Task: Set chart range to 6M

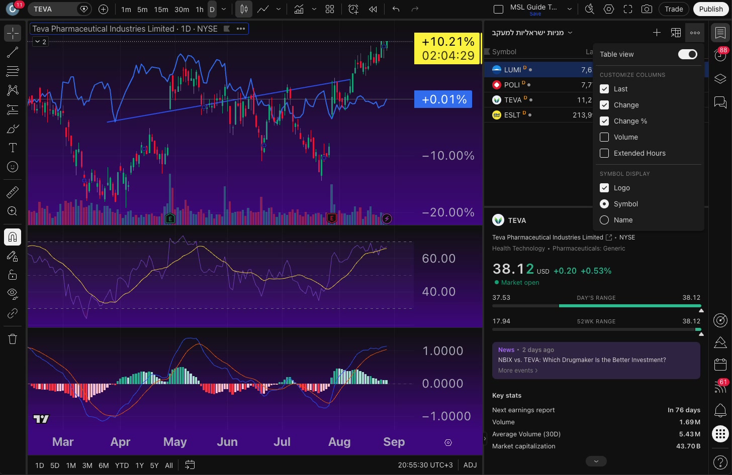Action: (x=104, y=465)
